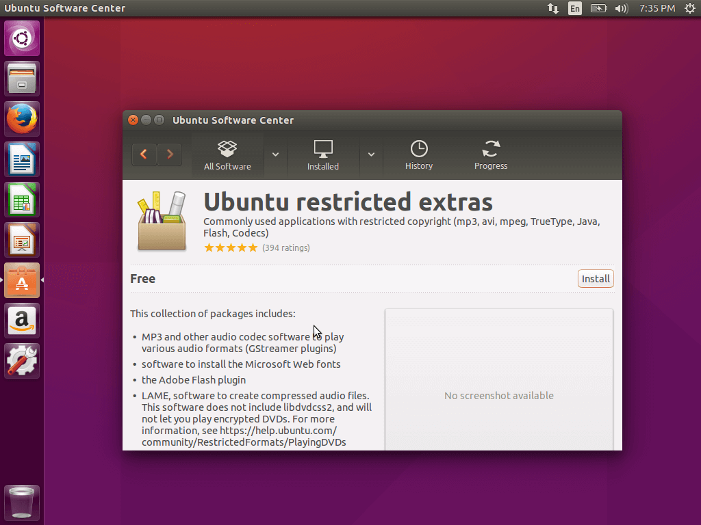Click the five-star rating for the package

(231, 247)
